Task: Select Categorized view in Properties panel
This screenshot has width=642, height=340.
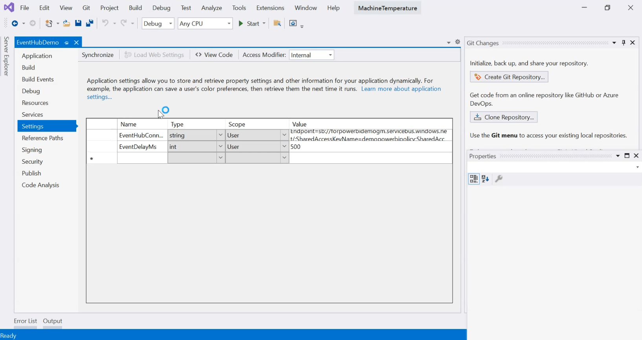Action: point(474,179)
